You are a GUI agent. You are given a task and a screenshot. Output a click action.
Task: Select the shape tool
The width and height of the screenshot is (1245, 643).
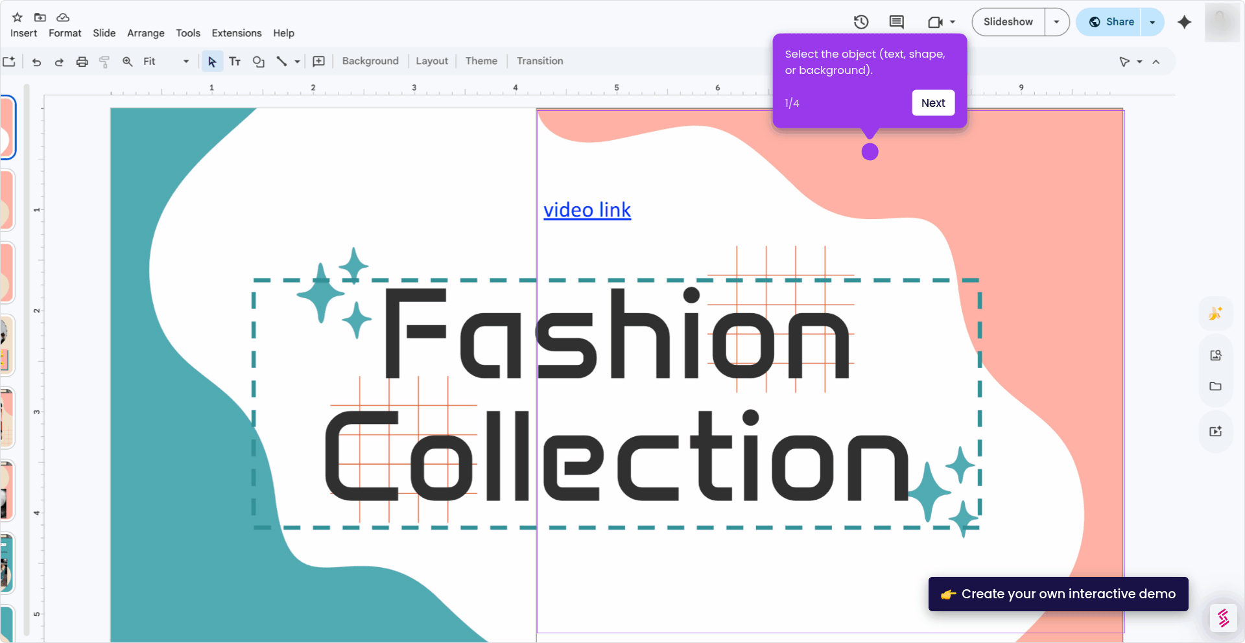[x=258, y=62]
